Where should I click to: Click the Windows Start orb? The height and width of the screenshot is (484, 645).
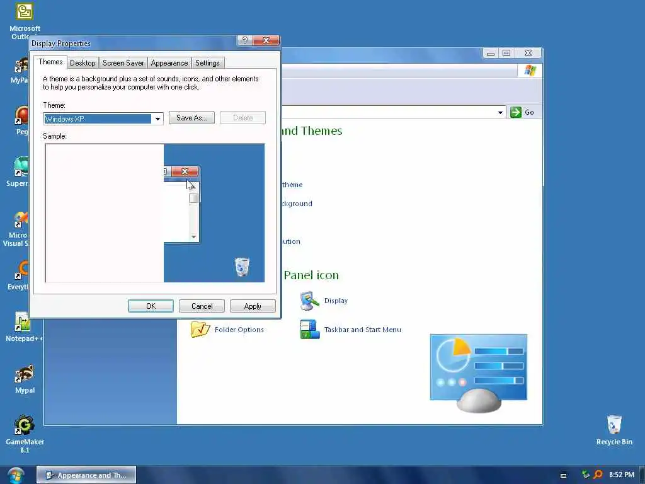[x=16, y=475]
